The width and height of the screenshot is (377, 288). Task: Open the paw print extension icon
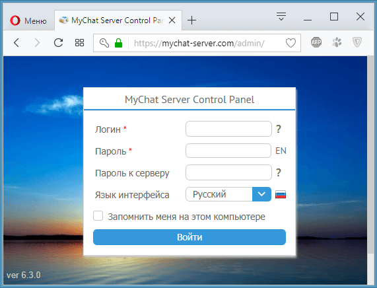coord(337,42)
